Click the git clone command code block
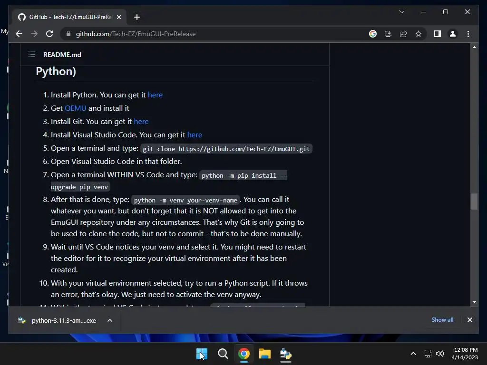The height and width of the screenshot is (365, 487). tap(226, 149)
